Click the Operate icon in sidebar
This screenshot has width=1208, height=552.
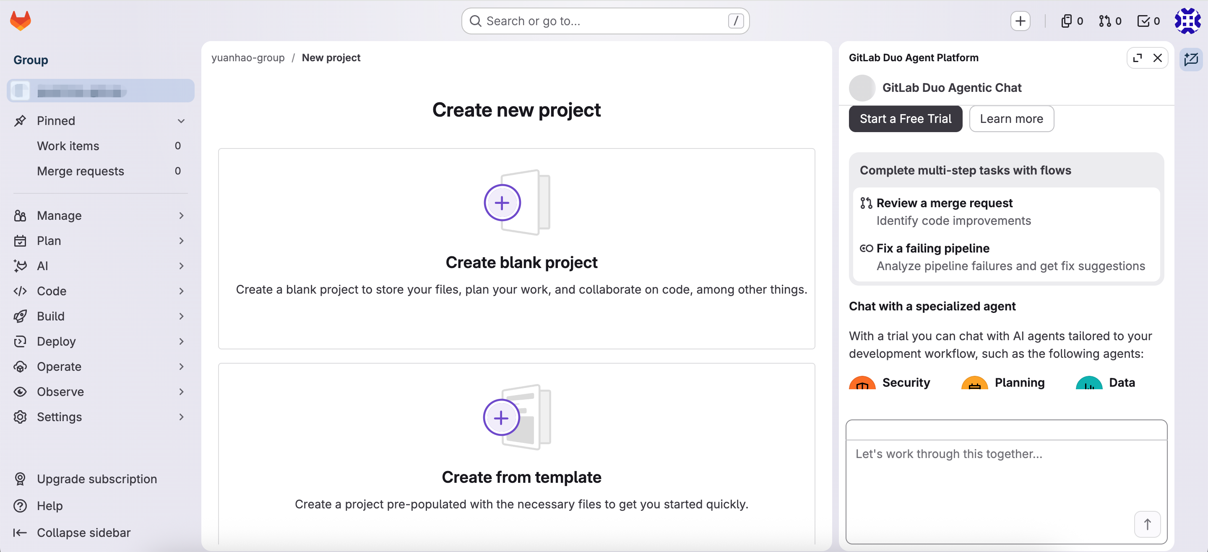(20, 367)
